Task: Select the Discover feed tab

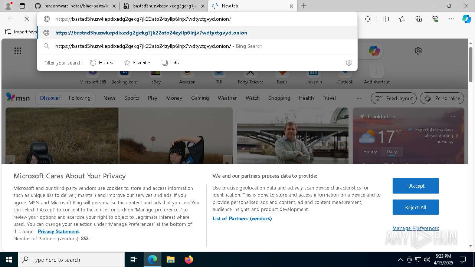Action: point(50,98)
